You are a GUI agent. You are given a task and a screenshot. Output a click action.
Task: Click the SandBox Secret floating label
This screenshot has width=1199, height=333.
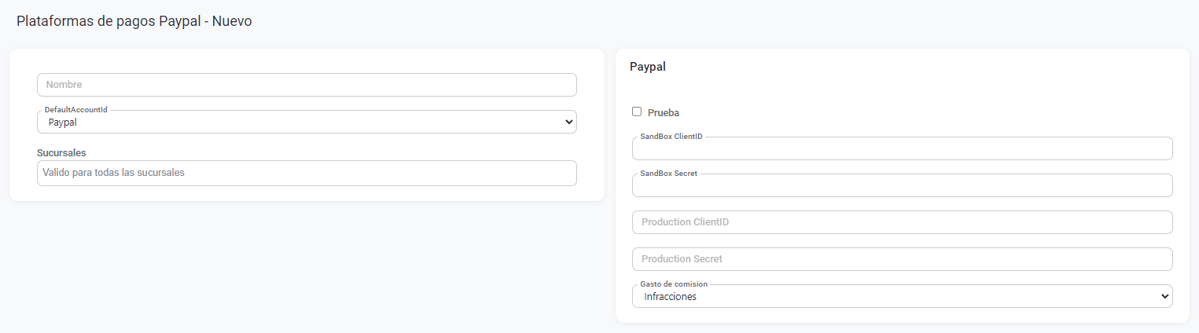[x=668, y=174]
